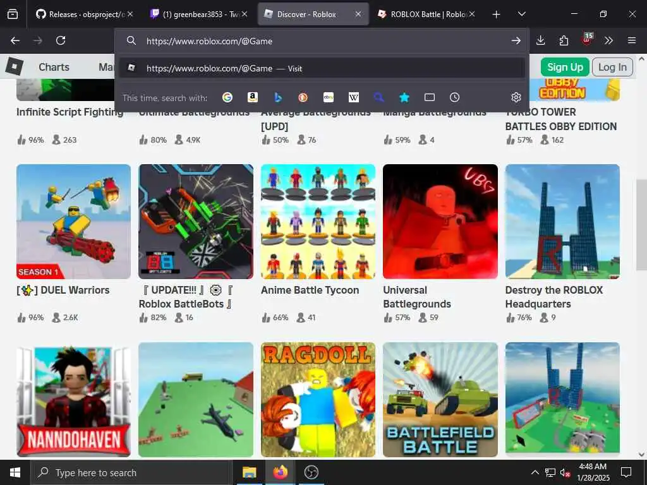Switch to the Releases obsproject tab
The height and width of the screenshot is (485, 647).
(85, 14)
